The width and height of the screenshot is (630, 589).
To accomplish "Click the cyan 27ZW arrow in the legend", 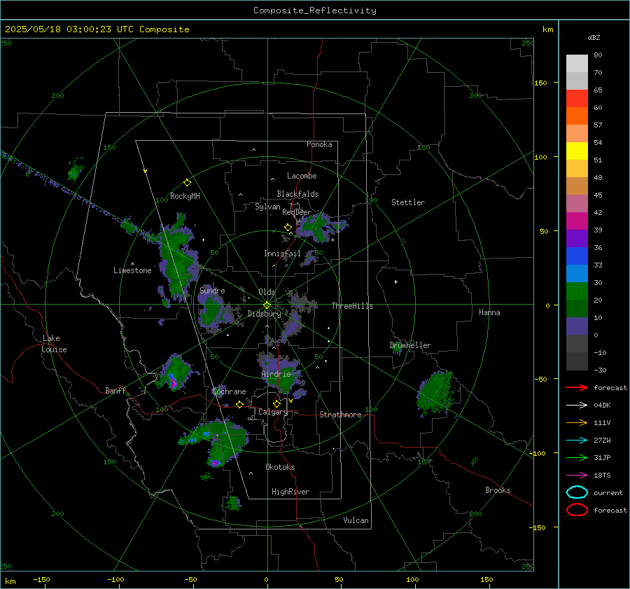I will (x=577, y=441).
